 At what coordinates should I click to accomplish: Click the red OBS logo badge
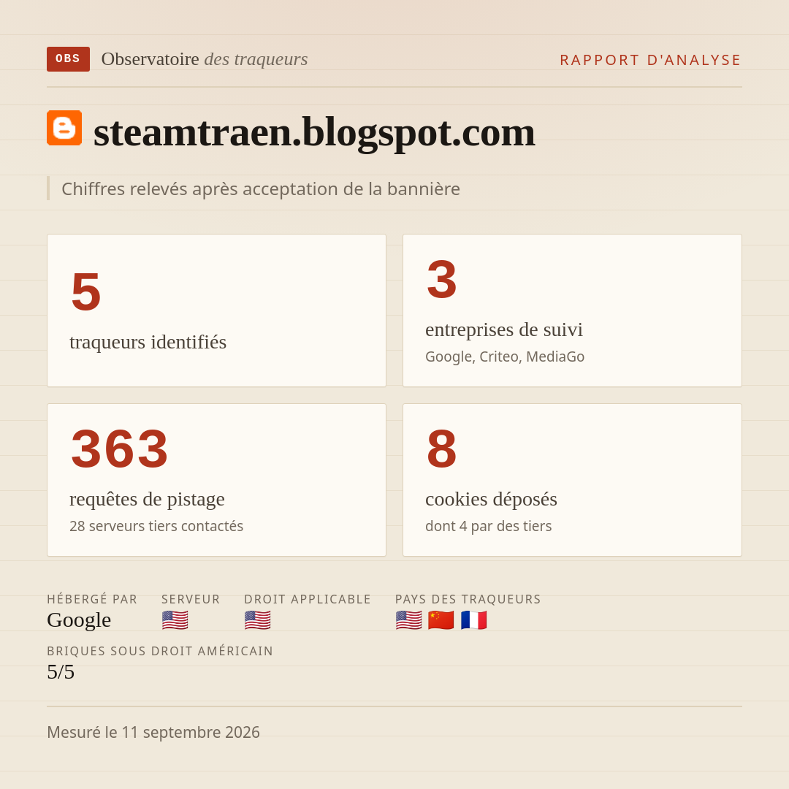(x=69, y=59)
